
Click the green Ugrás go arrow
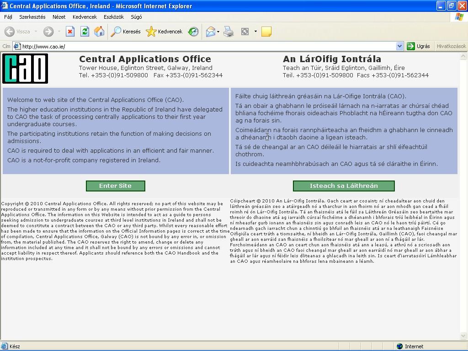pos(411,46)
